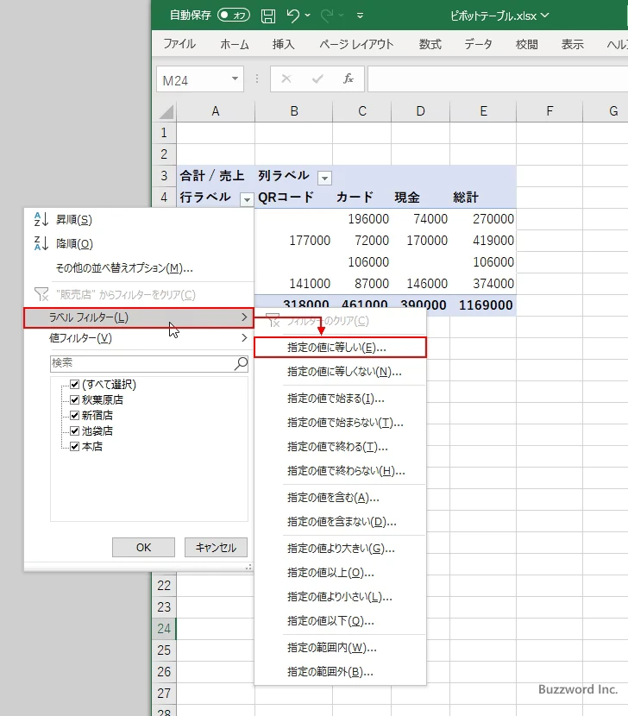Viewport: 628px width, 716px height.
Task: Choose 指定の範囲内(W)...
Action: (340, 648)
